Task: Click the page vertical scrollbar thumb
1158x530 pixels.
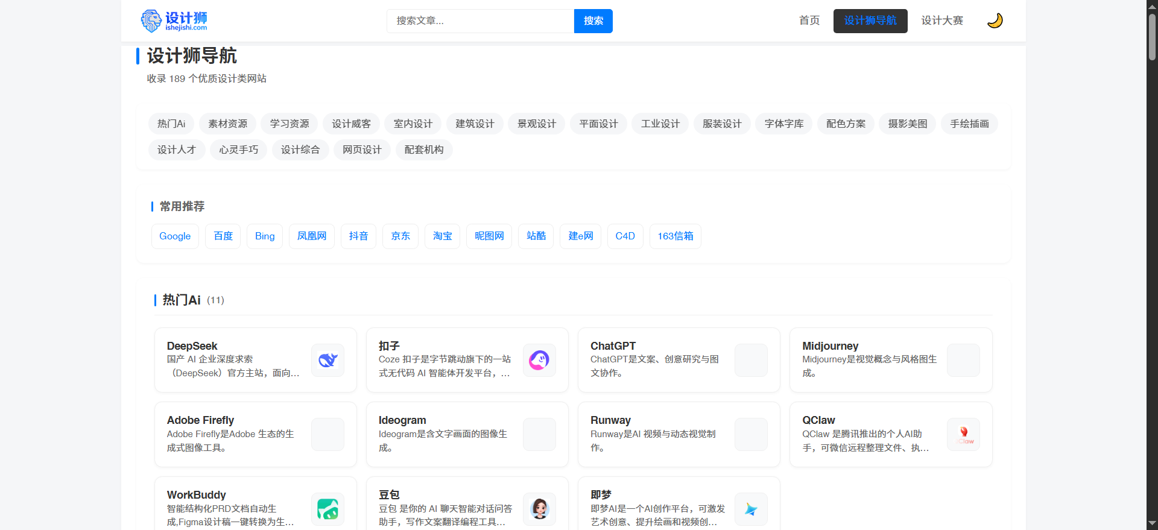Action: [1152, 36]
